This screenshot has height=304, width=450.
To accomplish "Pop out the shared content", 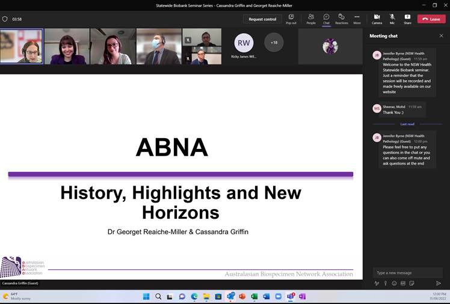I will (291, 19).
